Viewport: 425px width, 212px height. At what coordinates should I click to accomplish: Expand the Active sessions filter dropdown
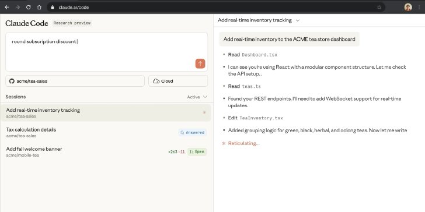(197, 97)
